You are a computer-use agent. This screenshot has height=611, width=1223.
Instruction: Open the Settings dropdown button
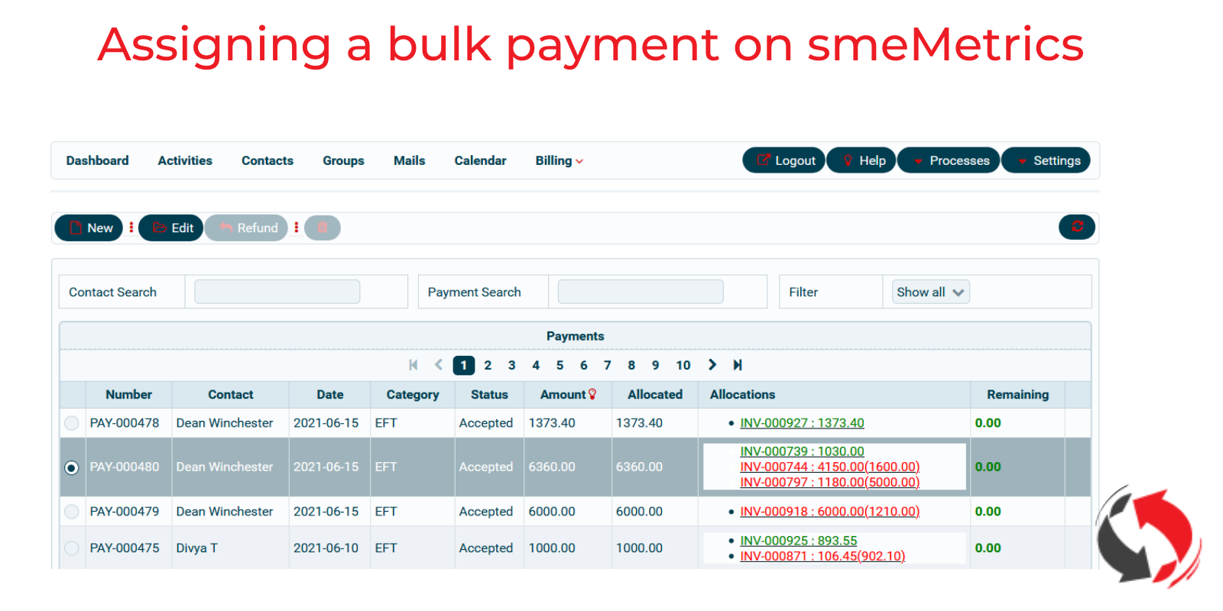point(1046,160)
